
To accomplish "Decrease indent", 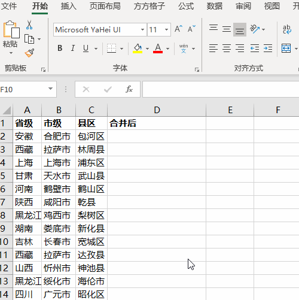I will (255, 49).
